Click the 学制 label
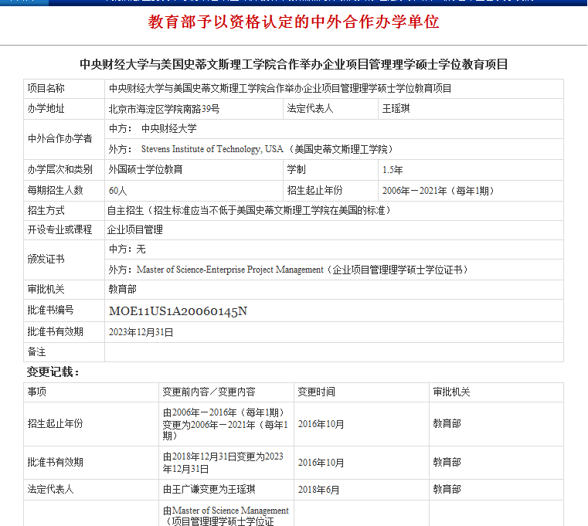The image size is (588, 526). point(296,169)
